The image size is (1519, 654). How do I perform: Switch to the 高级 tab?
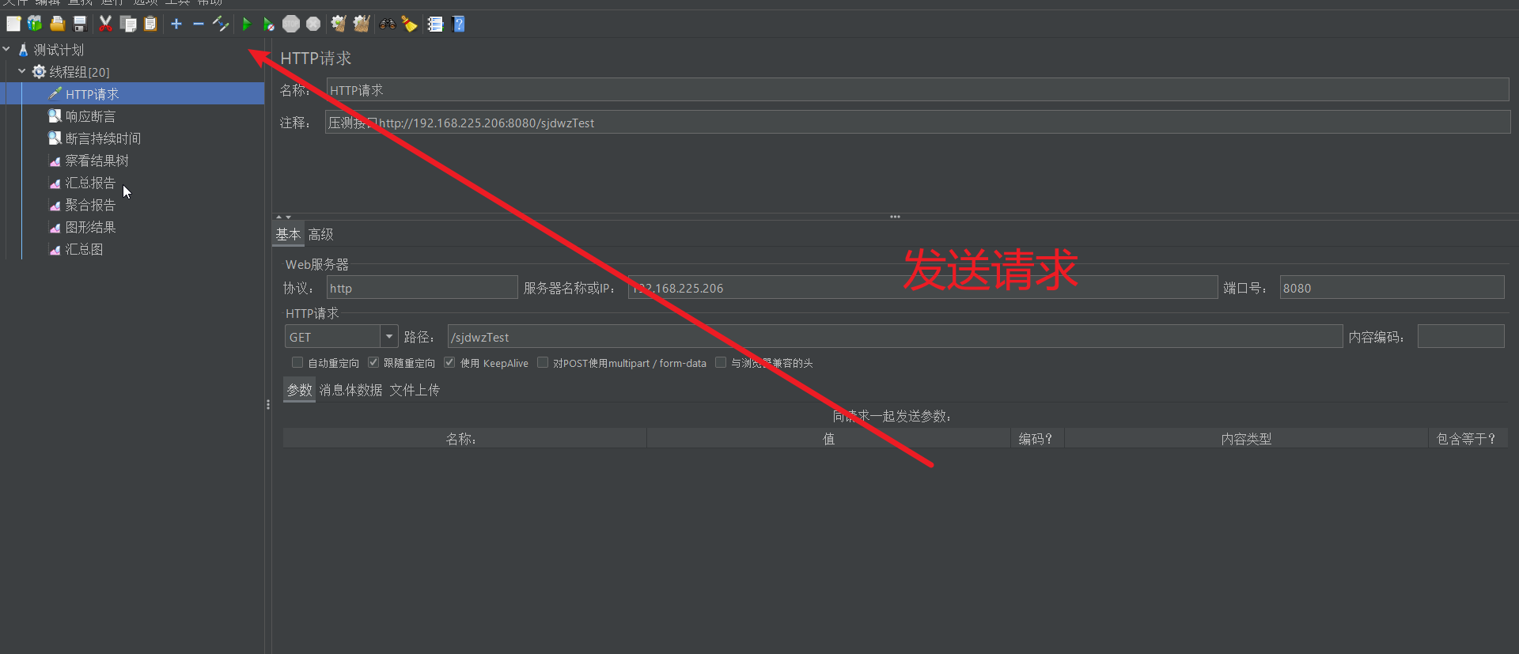tap(320, 234)
